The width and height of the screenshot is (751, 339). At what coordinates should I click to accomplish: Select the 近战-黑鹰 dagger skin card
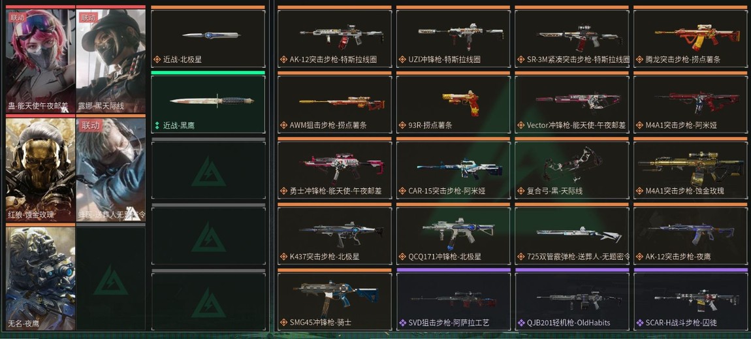click(x=208, y=104)
